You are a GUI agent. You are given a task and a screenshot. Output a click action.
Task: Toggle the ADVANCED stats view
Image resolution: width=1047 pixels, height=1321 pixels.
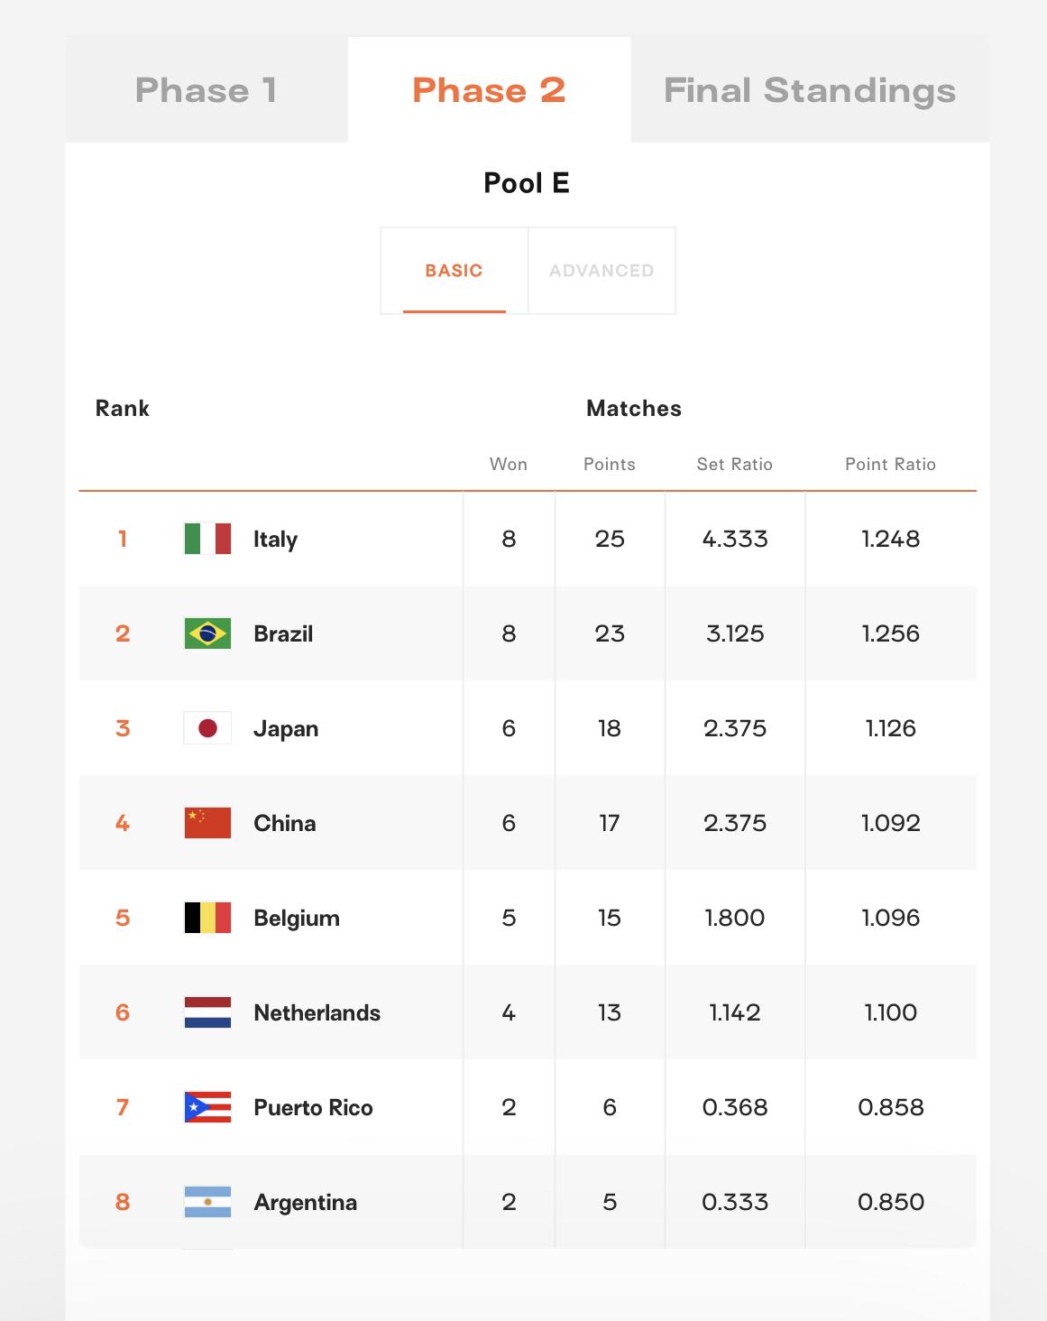click(x=602, y=271)
